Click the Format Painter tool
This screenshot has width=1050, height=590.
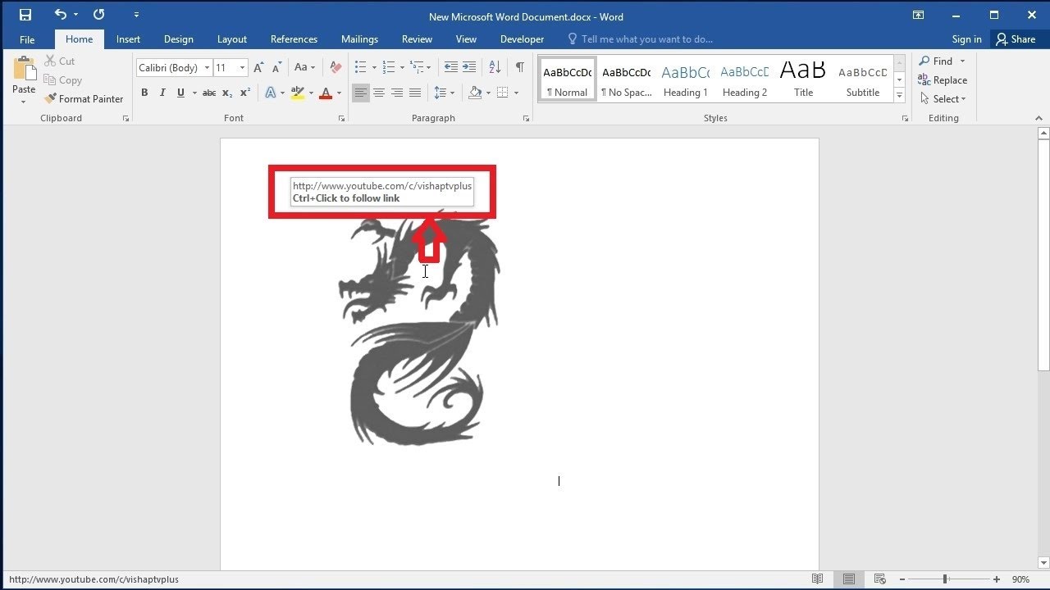click(x=84, y=99)
